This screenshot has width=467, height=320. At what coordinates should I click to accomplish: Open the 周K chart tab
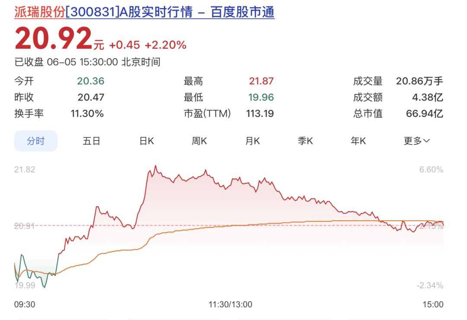click(x=199, y=141)
